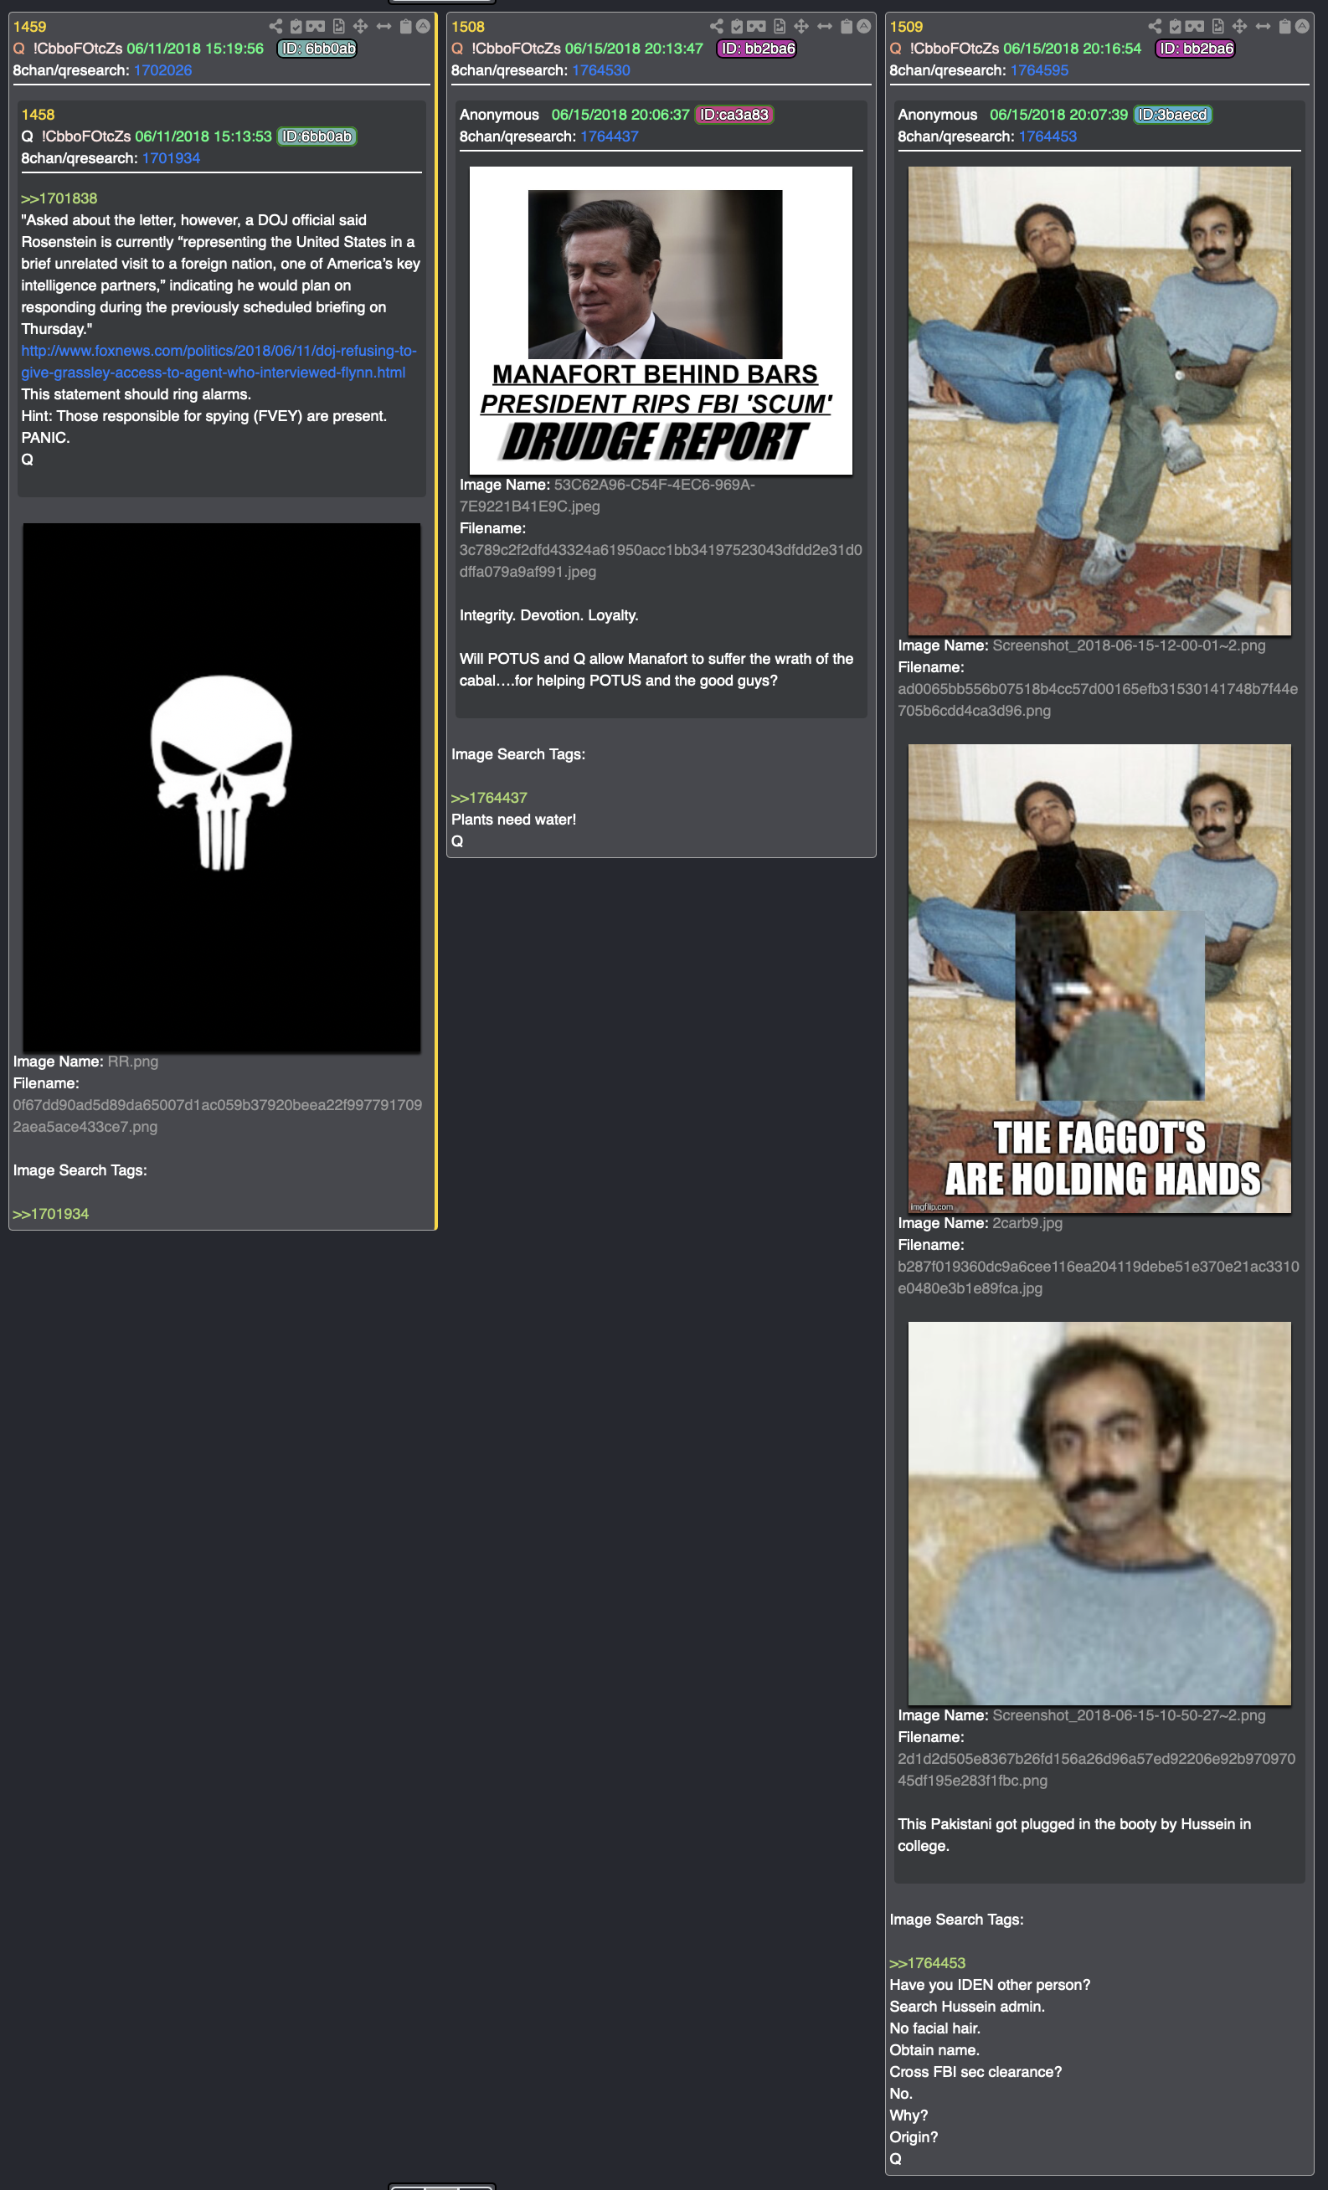Viewport: 1328px width, 2190px height.
Task: Follow the >>1764453 reply reference
Action: click(x=927, y=1963)
